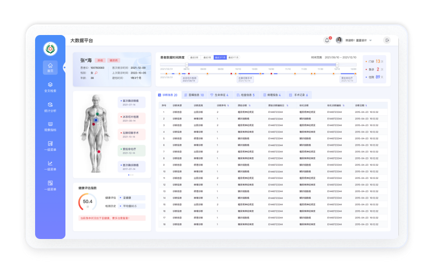
Task: Click the platform logo in sidebar
Action: pos(51,48)
